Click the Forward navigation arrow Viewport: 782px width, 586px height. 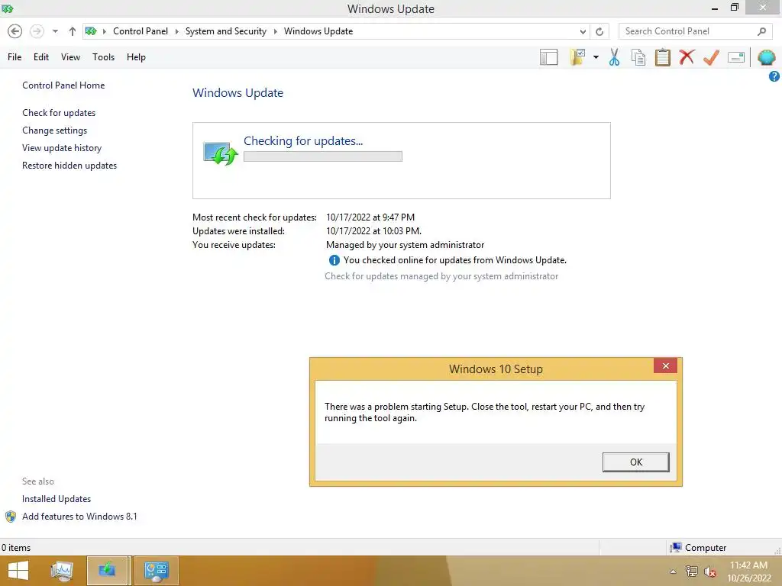pyautogui.click(x=37, y=31)
